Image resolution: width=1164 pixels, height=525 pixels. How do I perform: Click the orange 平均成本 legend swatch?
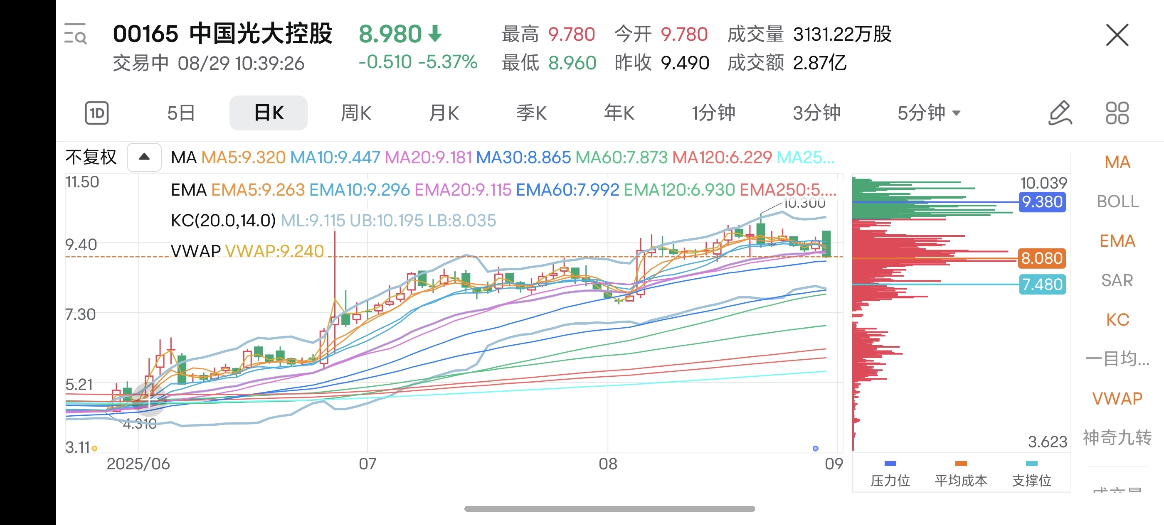point(961,463)
